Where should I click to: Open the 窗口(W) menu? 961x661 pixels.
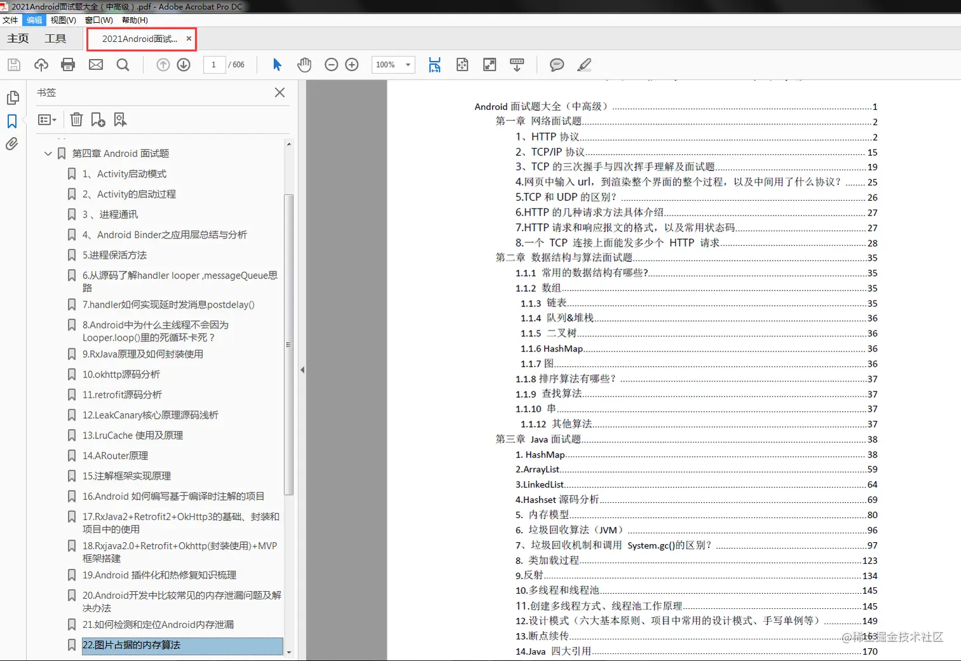99,20
